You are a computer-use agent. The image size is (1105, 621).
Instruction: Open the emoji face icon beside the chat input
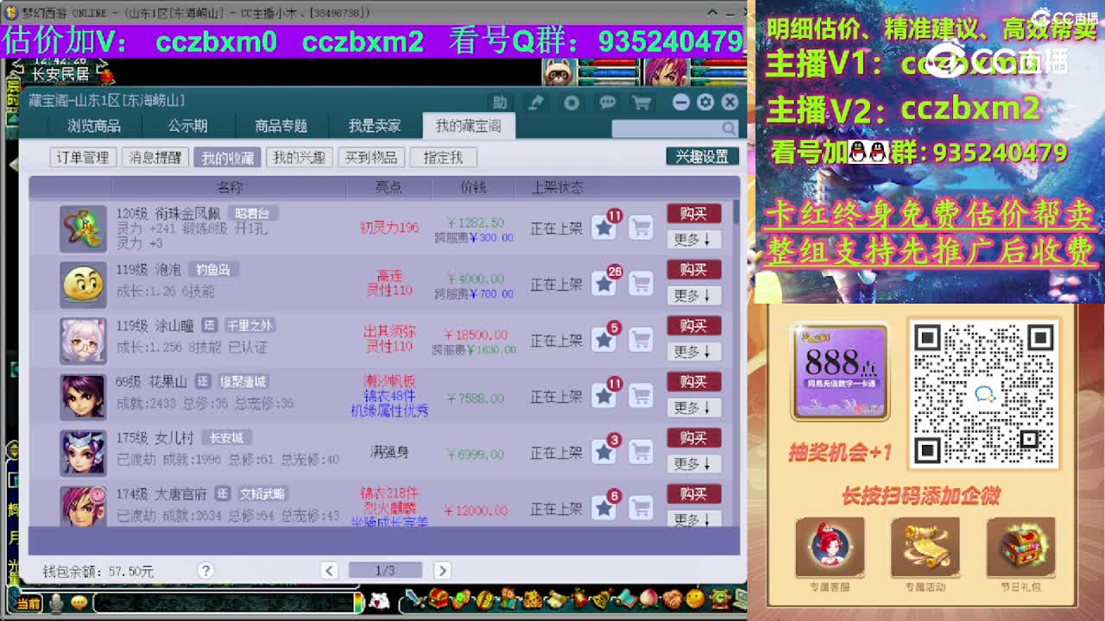pos(77,603)
